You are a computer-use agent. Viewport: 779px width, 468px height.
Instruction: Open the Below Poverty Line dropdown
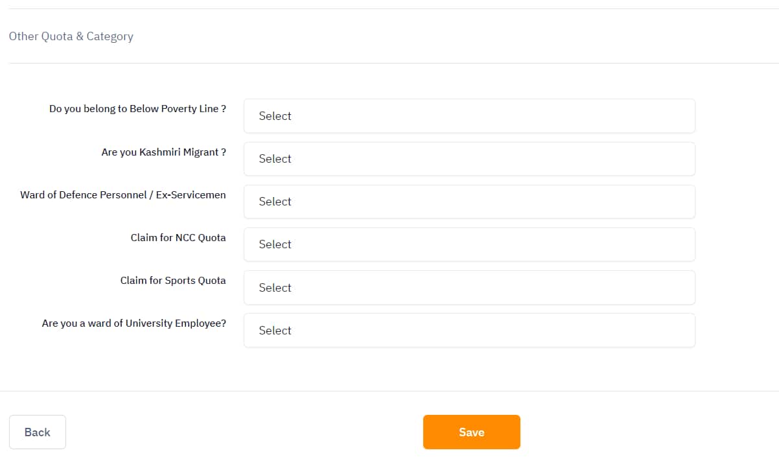click(x=469, y=115)
